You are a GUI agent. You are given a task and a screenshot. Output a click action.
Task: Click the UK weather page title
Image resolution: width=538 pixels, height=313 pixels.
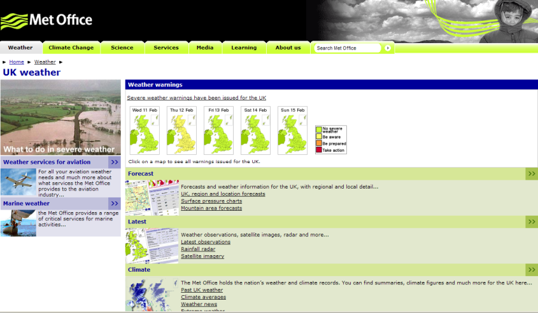(32, 72)
